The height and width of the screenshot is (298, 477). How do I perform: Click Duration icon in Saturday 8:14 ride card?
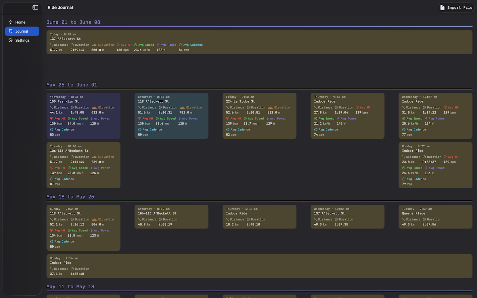pyautogui.click(x=160, y=107)
